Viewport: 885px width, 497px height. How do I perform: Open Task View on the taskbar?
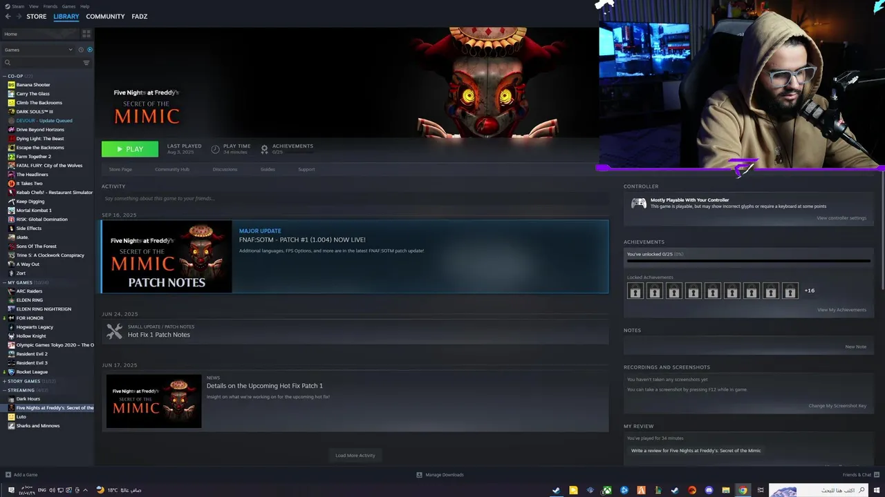click(761, 490)
